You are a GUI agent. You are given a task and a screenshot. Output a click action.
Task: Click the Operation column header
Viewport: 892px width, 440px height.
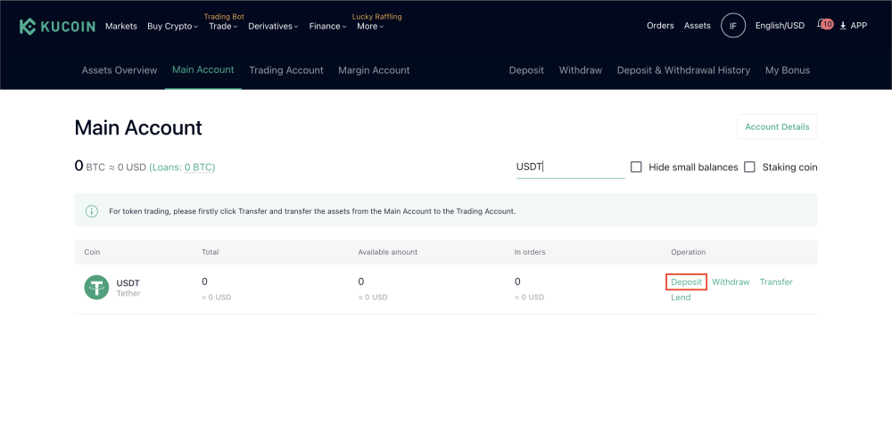point(689,252)
